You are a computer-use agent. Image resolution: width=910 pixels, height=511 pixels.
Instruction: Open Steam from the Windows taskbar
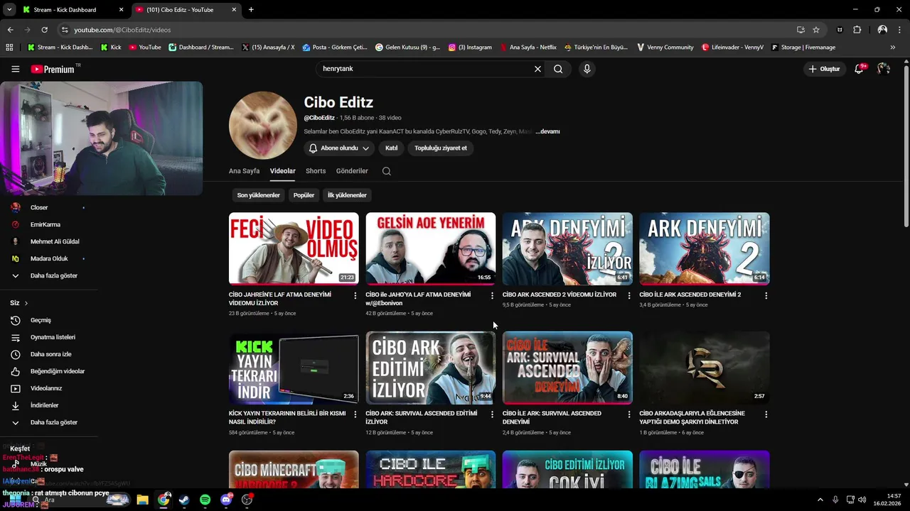[184, 500]
